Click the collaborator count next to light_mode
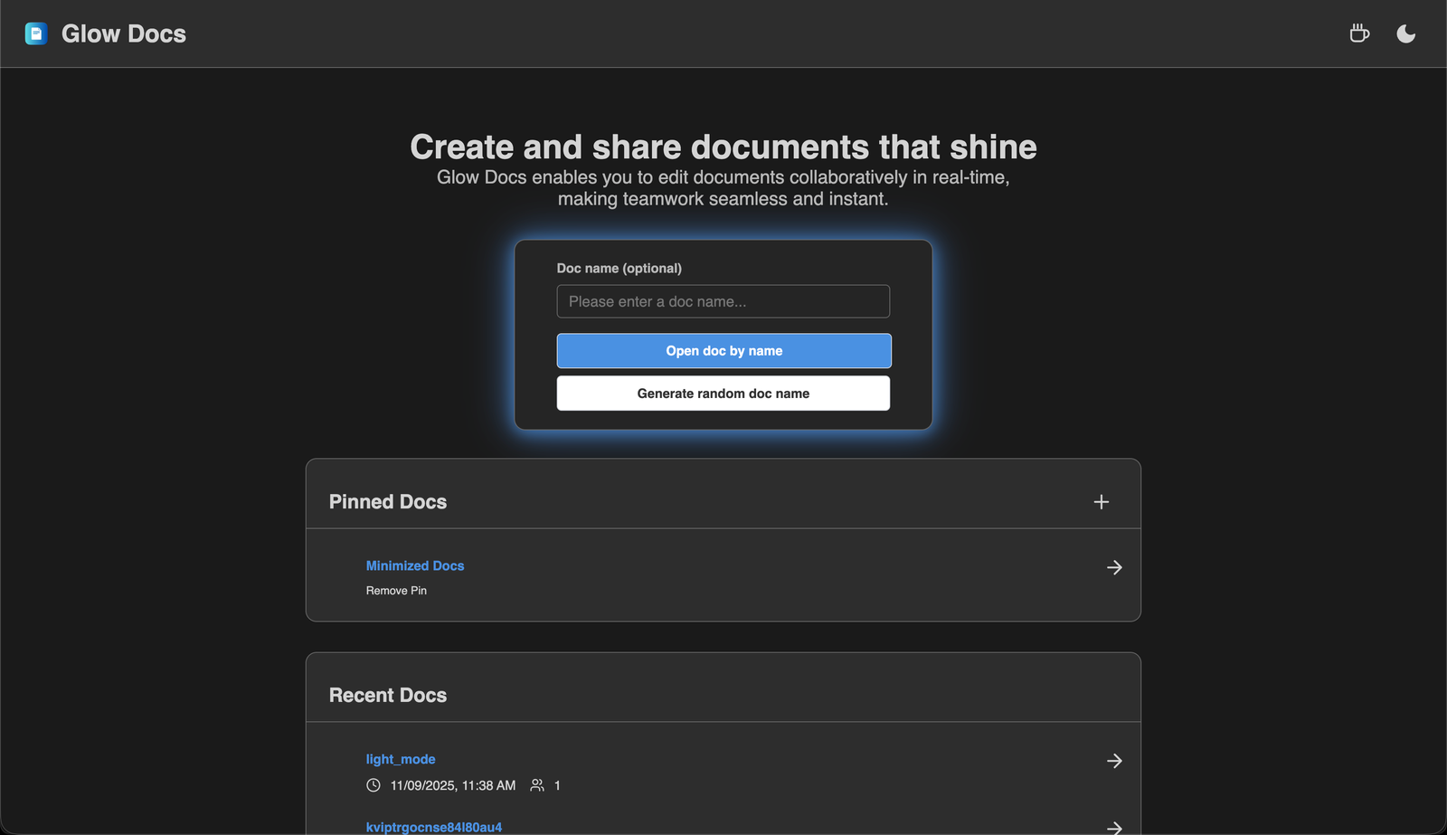This screenshot has height=835, width=1447. (557, 785)
